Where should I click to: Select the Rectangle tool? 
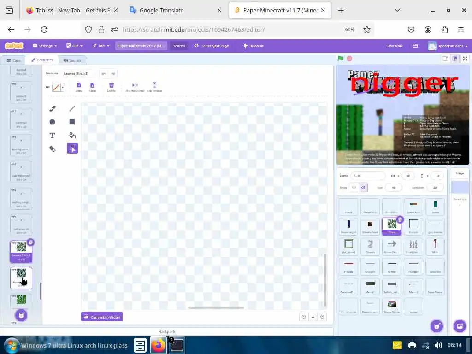72,122
